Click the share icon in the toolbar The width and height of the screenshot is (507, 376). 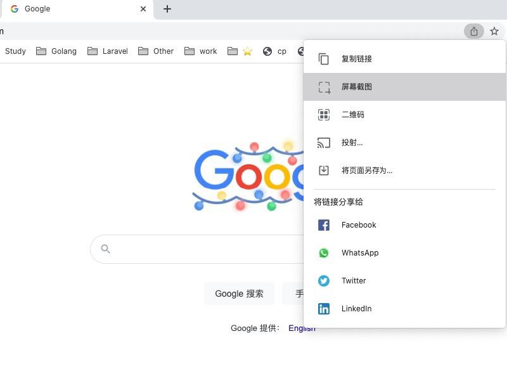474,30
